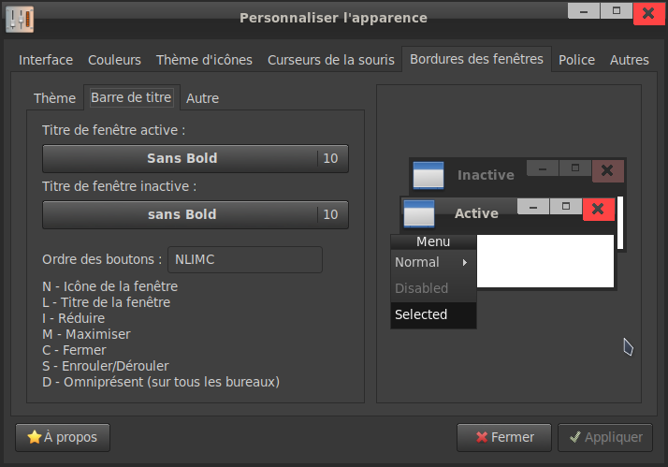
Task: Click the star À propos button
Action: coord(63,437)
